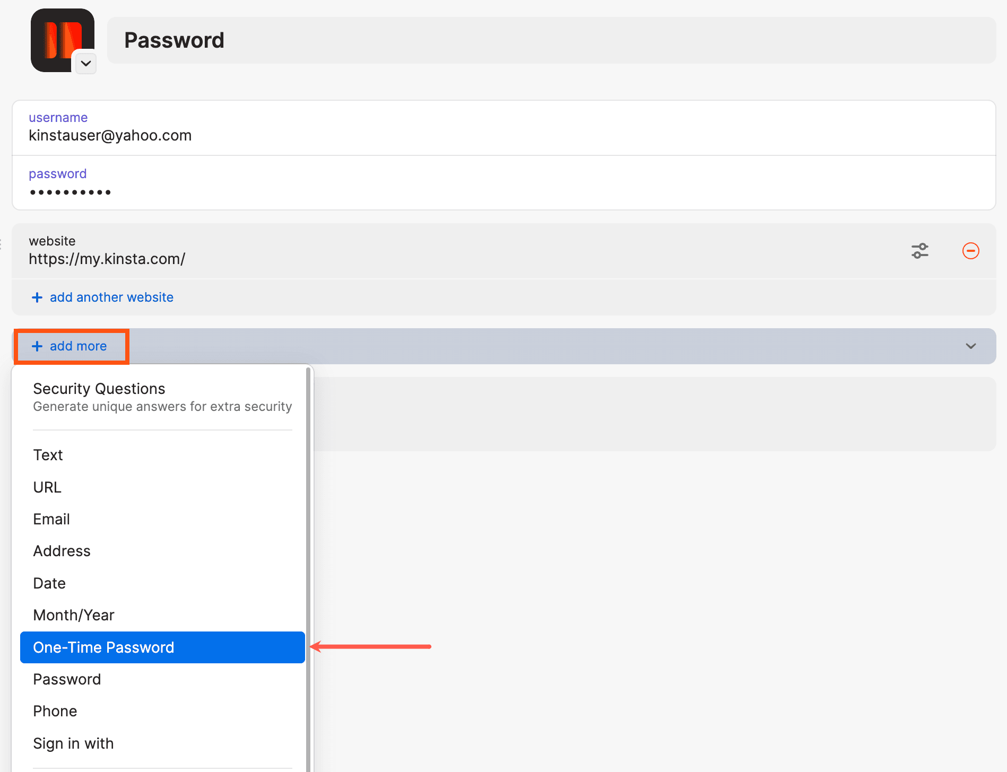Remove the website entry using the minus icon
1007x772 pixels.
tap(971, 251)
